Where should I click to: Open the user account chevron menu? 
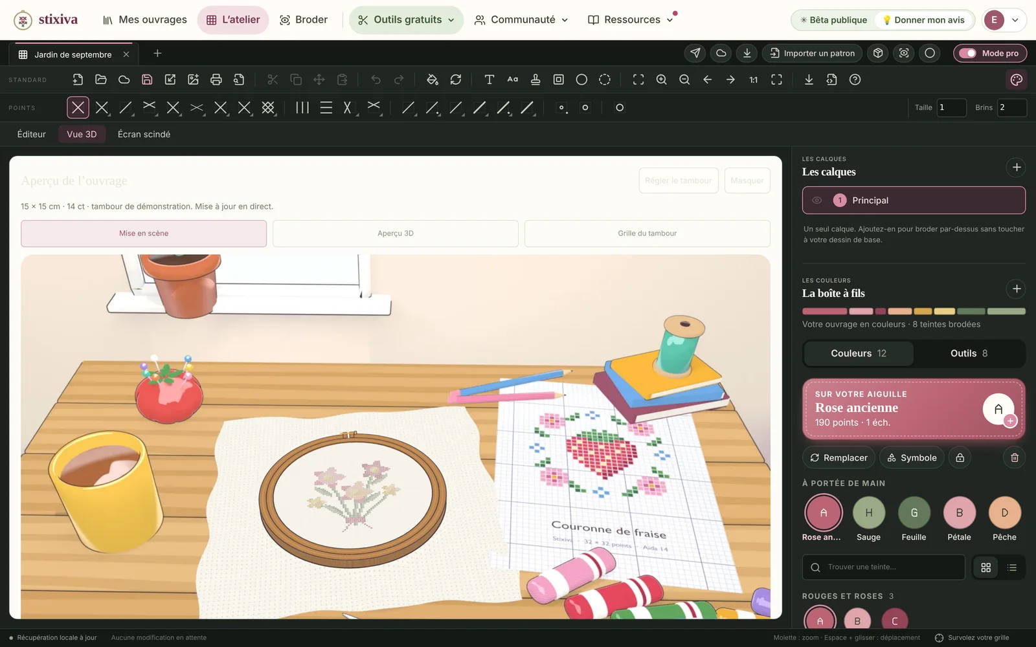click(x=1015, y=20)
